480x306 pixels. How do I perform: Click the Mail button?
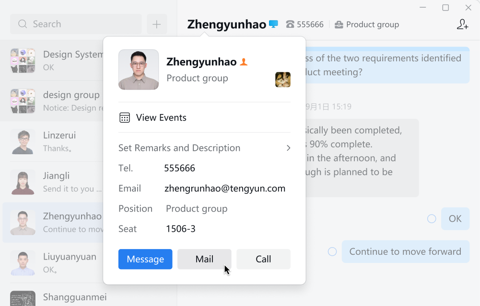click(x=204, y=259)
